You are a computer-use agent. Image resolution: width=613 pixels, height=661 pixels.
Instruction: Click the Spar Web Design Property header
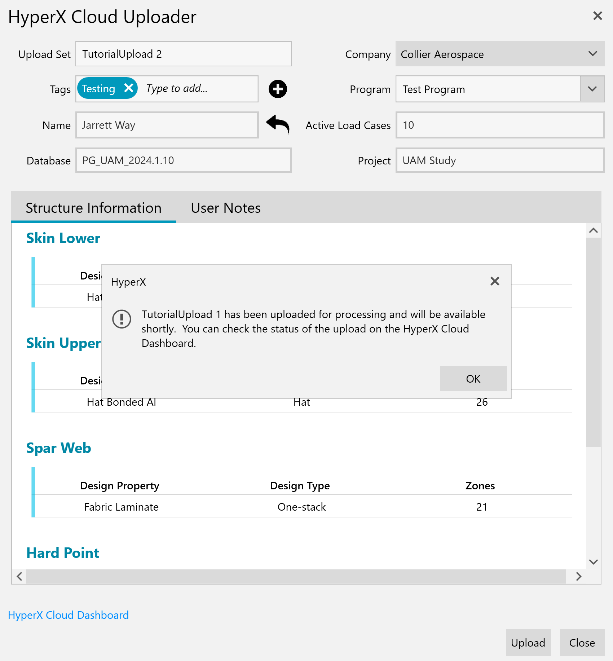point(120,486)
